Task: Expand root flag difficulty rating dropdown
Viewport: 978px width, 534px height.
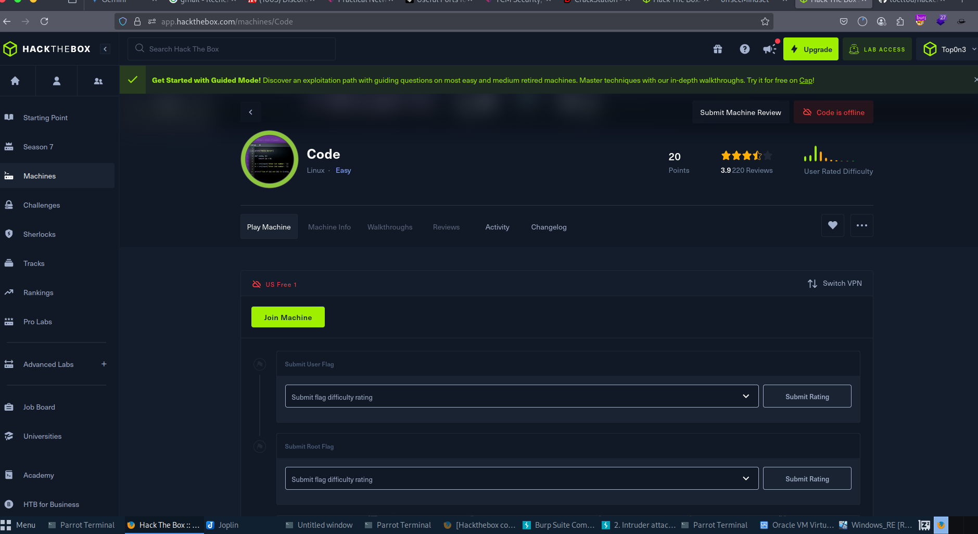Action: tap(522, 479)
